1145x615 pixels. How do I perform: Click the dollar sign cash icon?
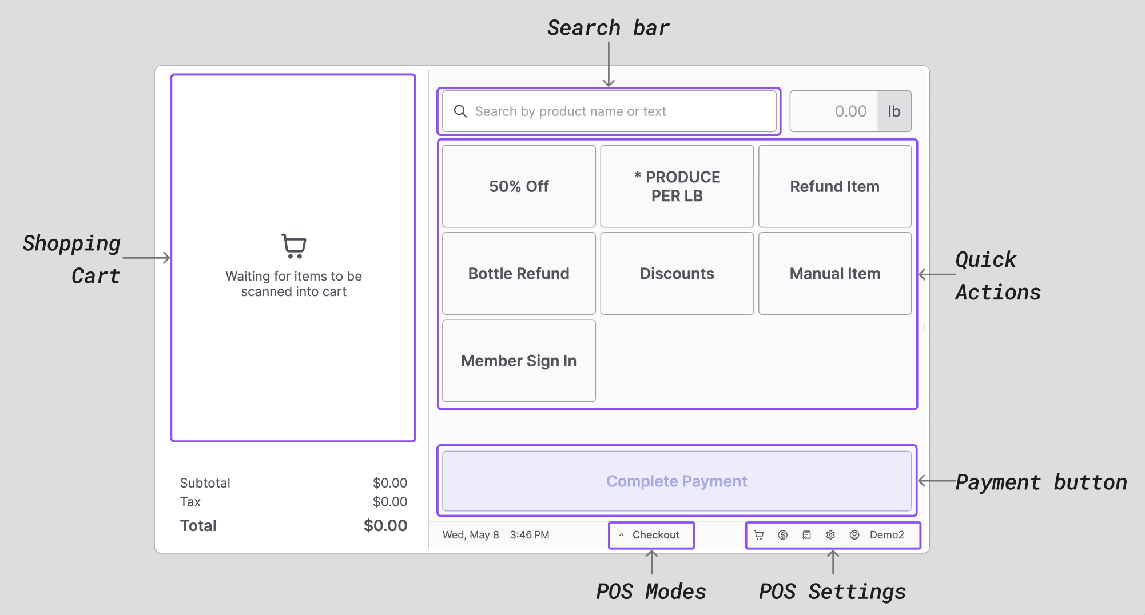click(783, 535)
